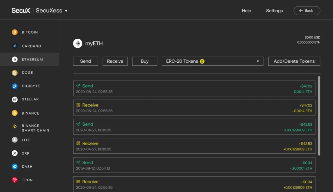Select STELLAR in the sidebar
This screenshot has width=333, height=192.
click(x=30, y=99)
